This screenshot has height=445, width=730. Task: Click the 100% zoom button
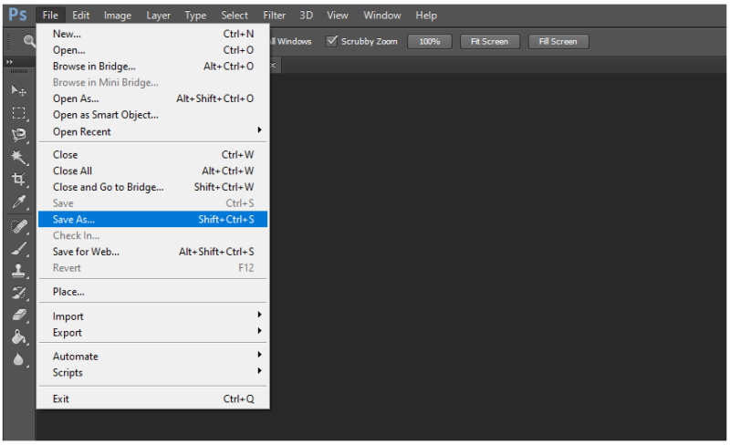pos(429,41)
